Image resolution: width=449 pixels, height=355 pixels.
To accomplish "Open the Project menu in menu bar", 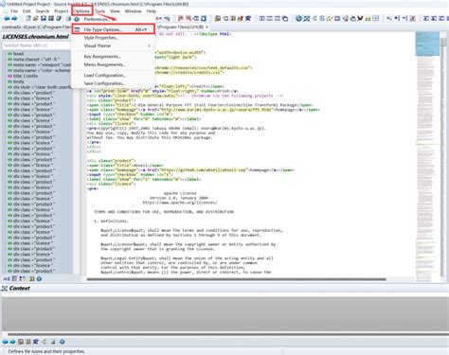I will click(x=61, y=11).
